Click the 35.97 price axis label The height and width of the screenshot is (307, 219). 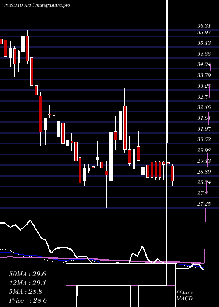[204, 32]
